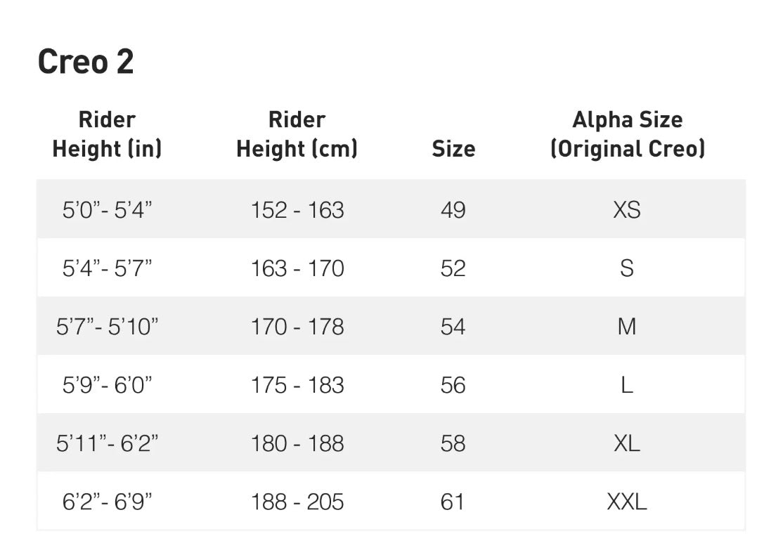The width and height of the screenshot is (764, 548).
Task: Select the 5'4"- 5'7" height cell
Action: tap(107, 268)
